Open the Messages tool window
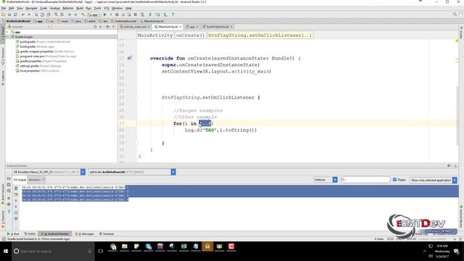Image resolution: width=464 pixels, height=261 pixels. [x=85, y=233]
